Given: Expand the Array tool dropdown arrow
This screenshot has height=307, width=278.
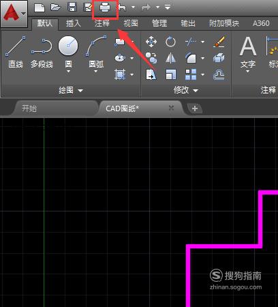Looking at the screenshot, I should pos(203,74).
